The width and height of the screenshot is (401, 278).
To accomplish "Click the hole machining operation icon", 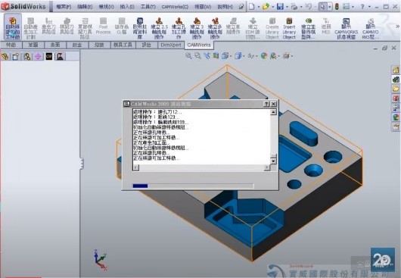I will [179, 28].
